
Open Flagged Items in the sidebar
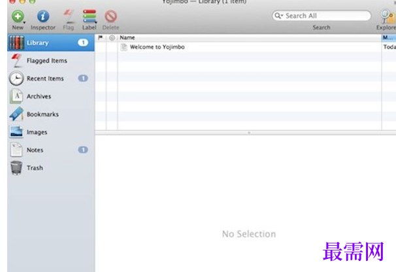point(51,61)
